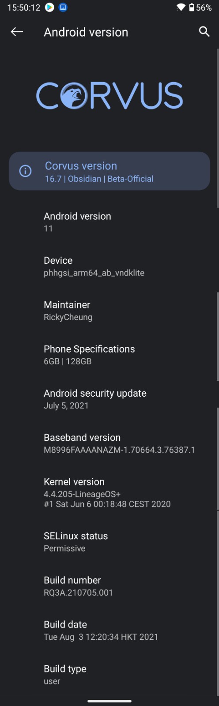The height and width of the screenshot is (706, 219).
Task: Tap the info icon beside Corvus version
Action: tap(26, 171)
